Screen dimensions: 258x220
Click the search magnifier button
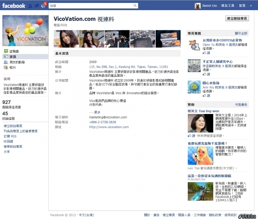click(135, 6)
